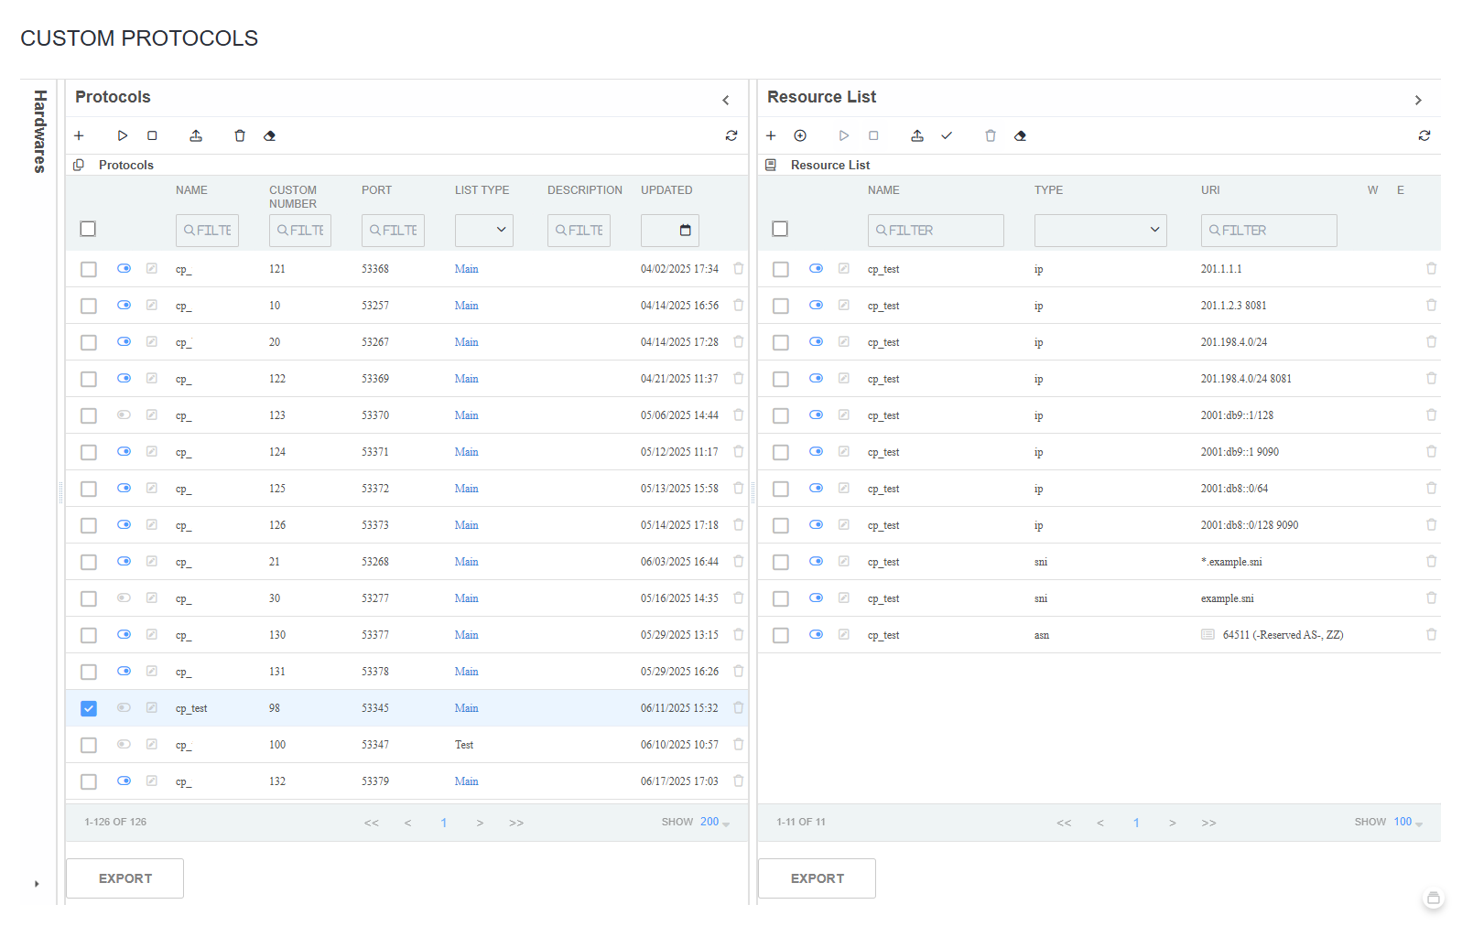The height and width of the screenshot is (926, 1462).
Task: Open the List Type filter dropdown
Action: click(483, 231)
